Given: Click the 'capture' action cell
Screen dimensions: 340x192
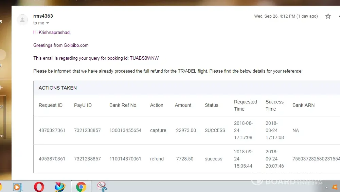Looking at the screenshot, I should (158, 130).
